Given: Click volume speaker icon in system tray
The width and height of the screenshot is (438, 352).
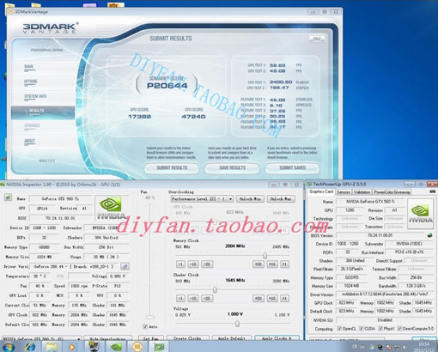Looking at the screenshot, I should click(x=405, y=347).
